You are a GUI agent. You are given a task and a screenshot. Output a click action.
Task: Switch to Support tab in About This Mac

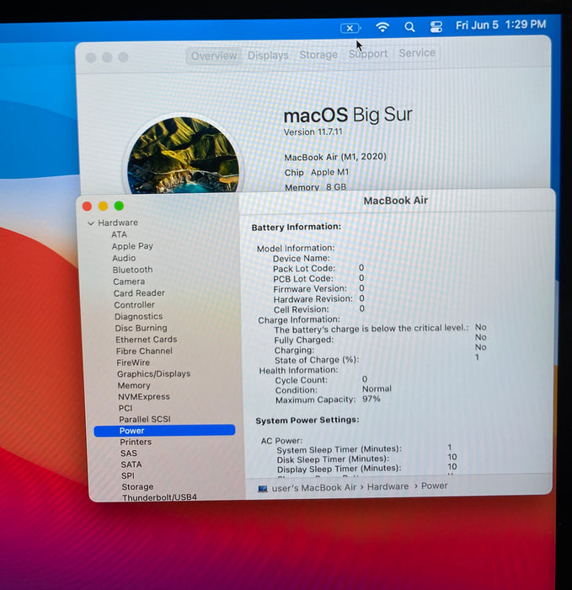click(368, 54)
